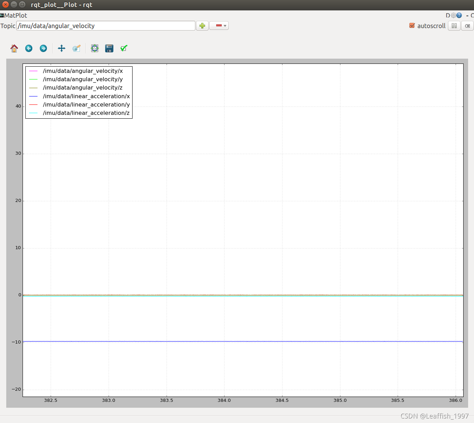Open Configure subplots tool
This screenshot has width=474, height=423.
[95, 48]
